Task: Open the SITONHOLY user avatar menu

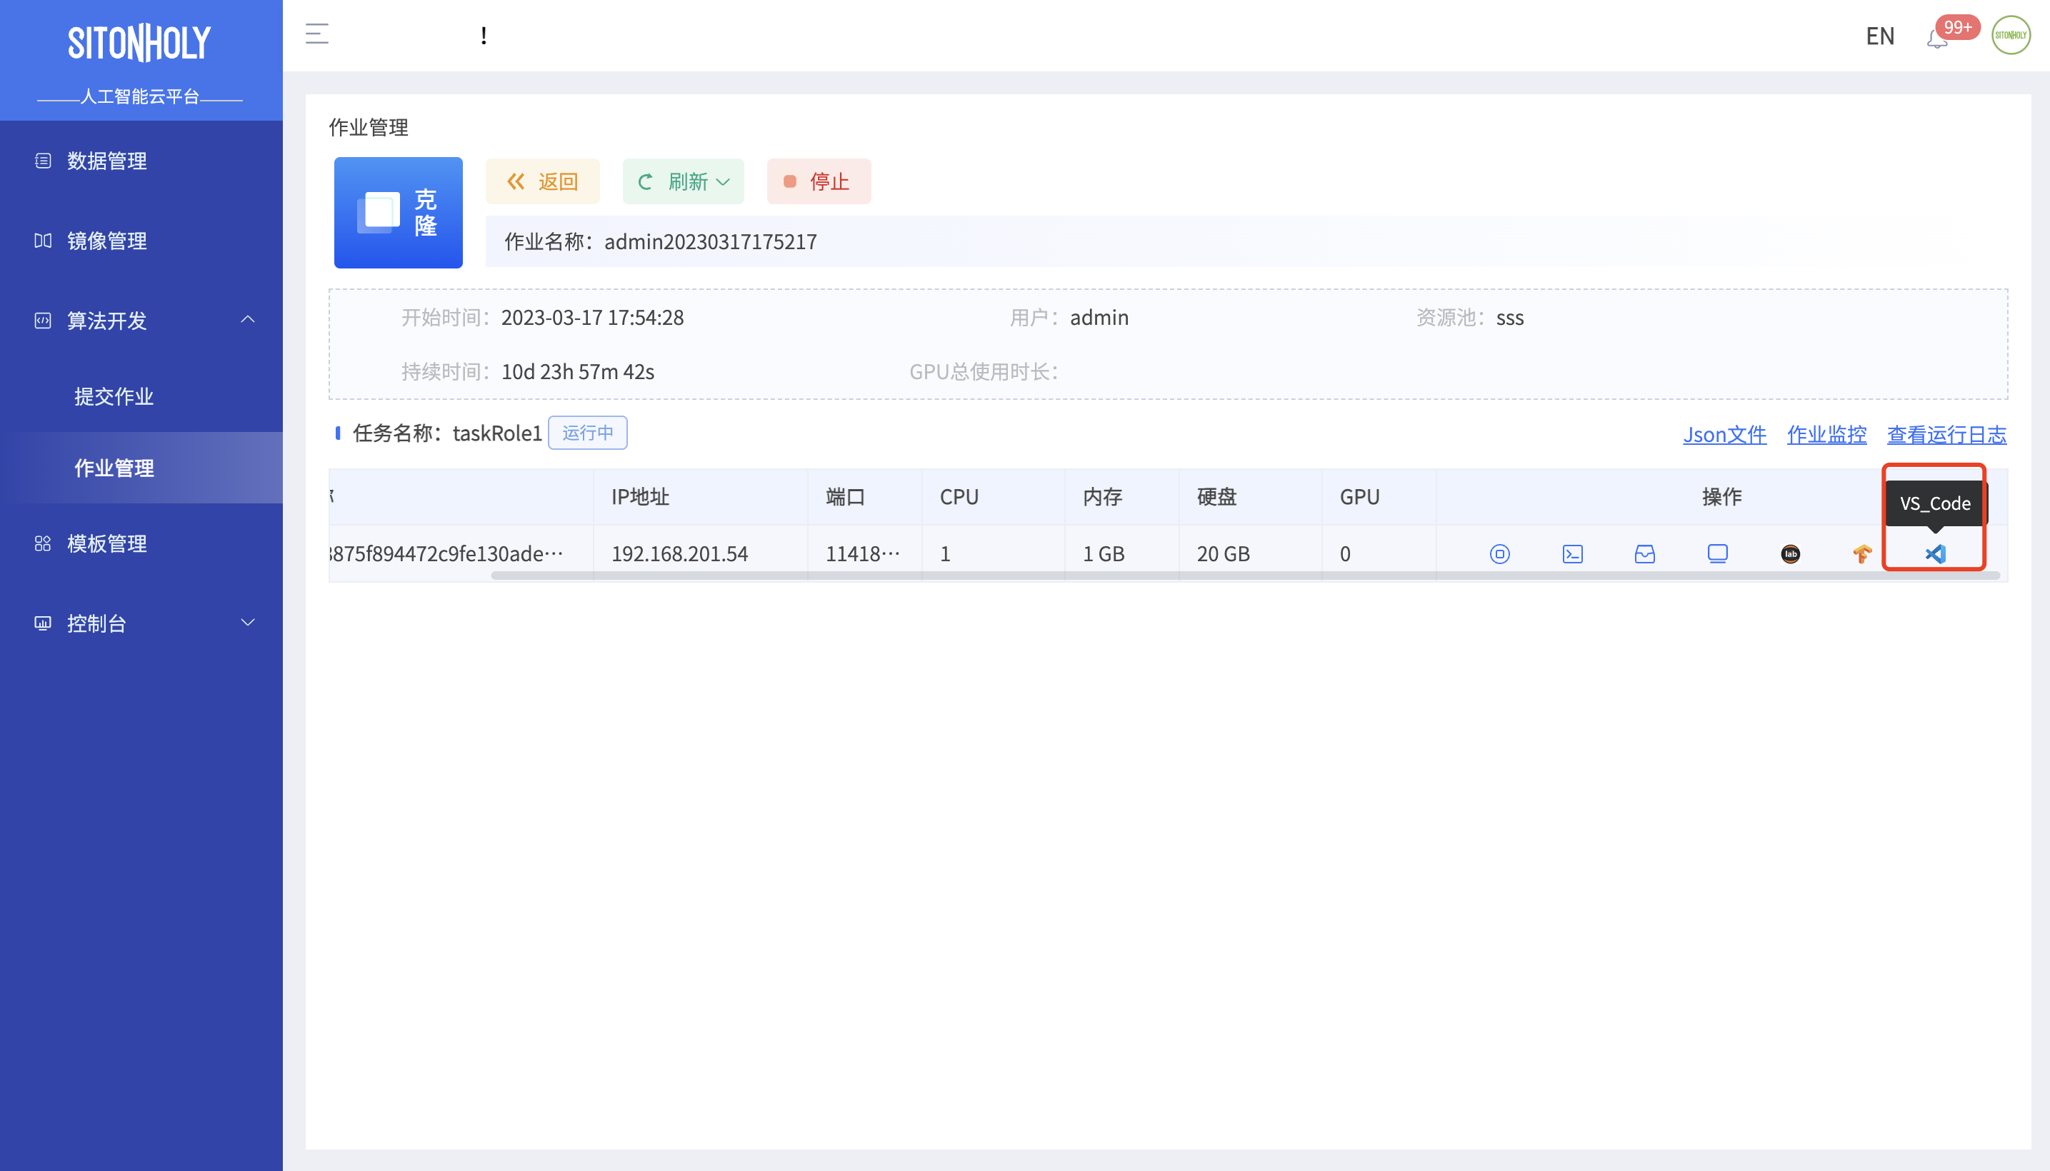Action: pyautogui.click(x=2011, y=36)
